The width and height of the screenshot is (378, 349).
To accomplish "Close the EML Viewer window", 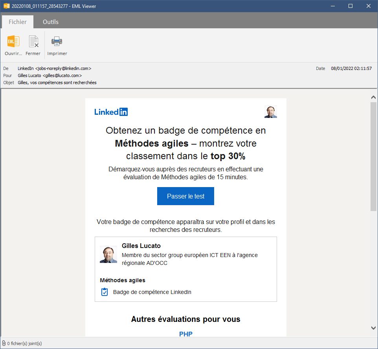I will click(368, 6).
